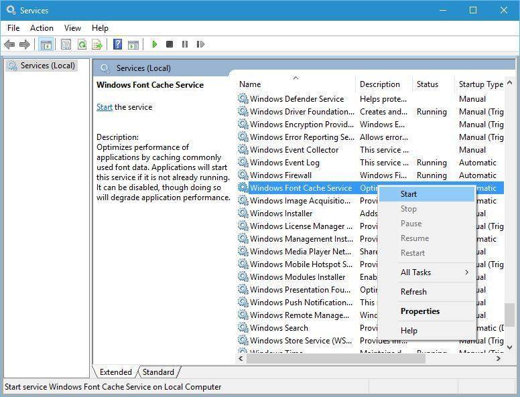The width and height of the screenshot is (520, 397).
Task: Open the Help menu in the menu bar
Action: pos(100,28)
